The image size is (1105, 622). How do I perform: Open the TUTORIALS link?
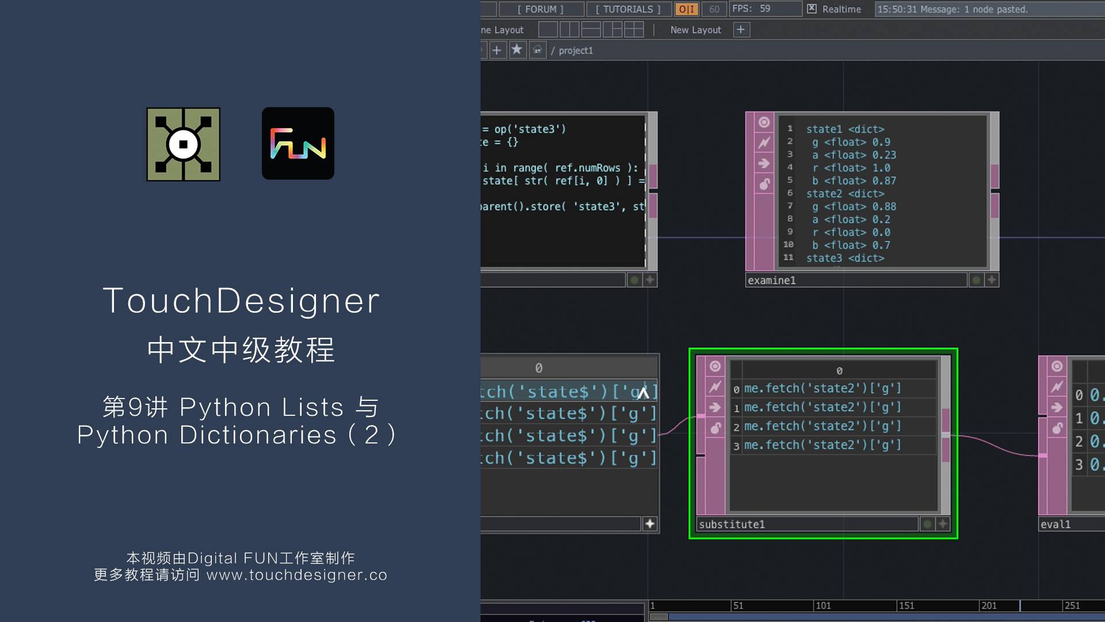coord(628,9)
